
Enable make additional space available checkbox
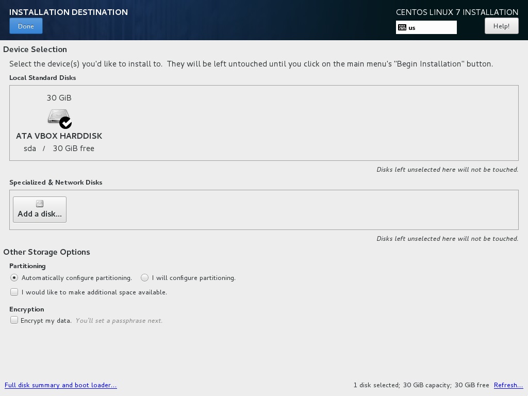coord(14,292)
